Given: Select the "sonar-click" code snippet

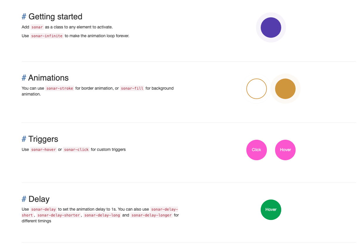Looking at the screenshot, I should coord(76,149).
